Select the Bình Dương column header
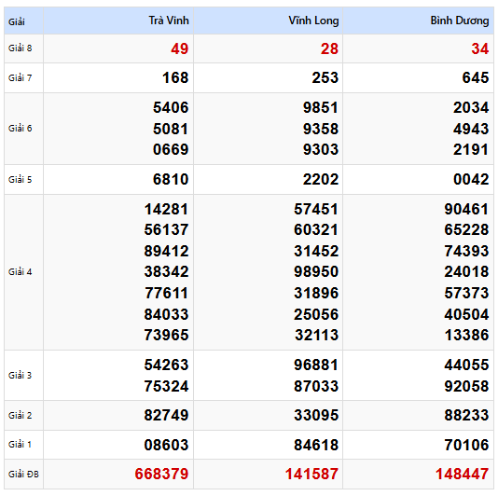This screenshot has width=498, height=496. tap(459, 21)
